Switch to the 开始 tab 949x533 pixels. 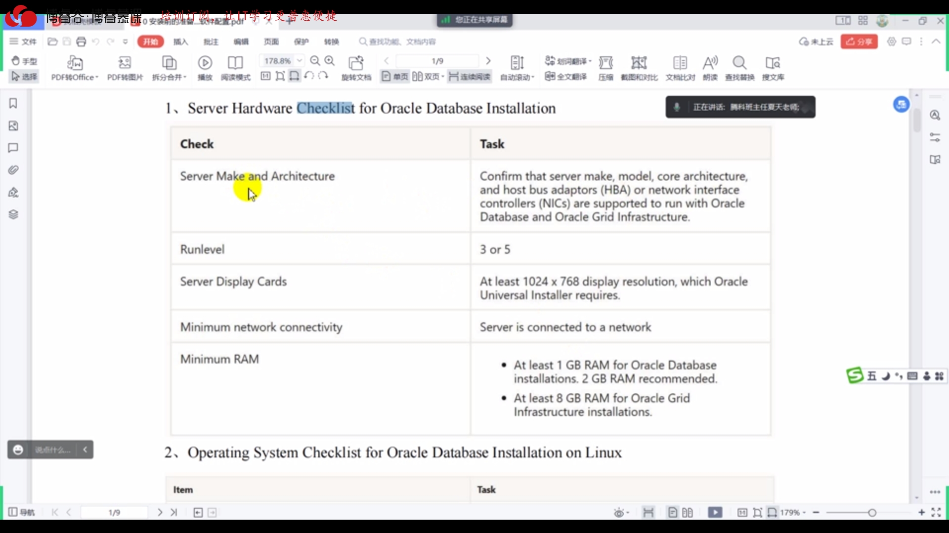click(x=150, y=41)
